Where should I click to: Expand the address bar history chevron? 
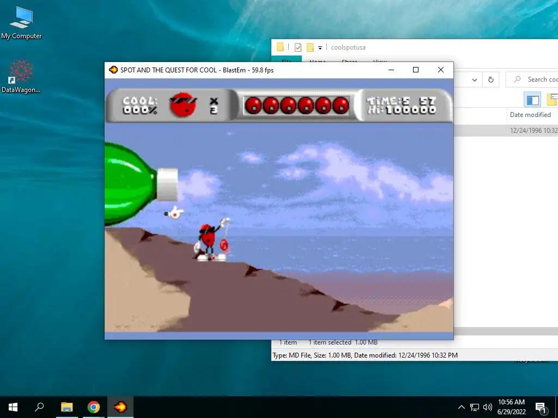[475, 79]
